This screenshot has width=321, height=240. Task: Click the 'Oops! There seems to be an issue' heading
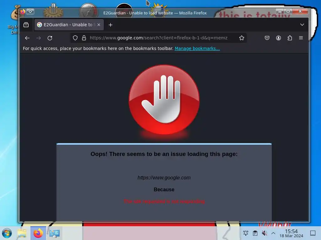tap(164, 154)
